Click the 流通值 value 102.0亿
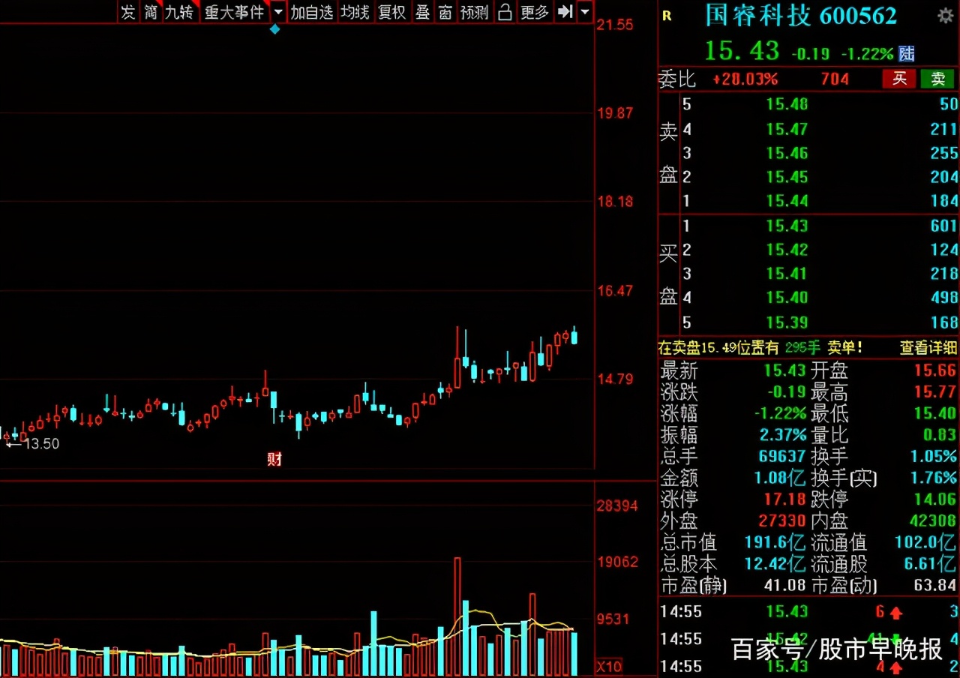The height and width of the screenshot is (678, 960). click(925, 542)
